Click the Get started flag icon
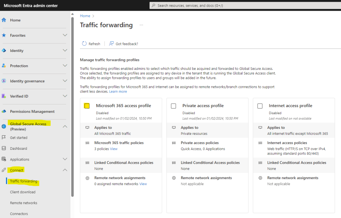This screenshot has width=341, height=218. 4,137
